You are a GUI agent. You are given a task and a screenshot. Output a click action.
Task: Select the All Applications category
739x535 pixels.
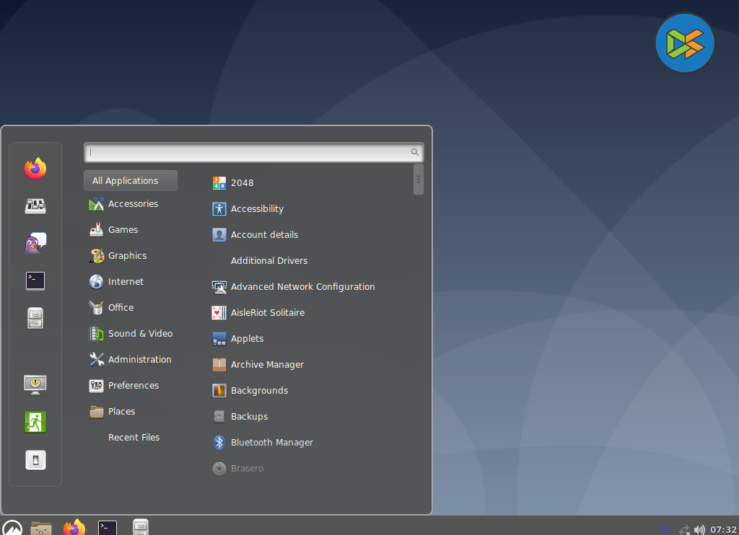click(x=130, y=181)
